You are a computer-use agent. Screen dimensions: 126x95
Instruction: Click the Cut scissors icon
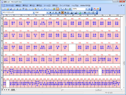(x=30, y=9)
